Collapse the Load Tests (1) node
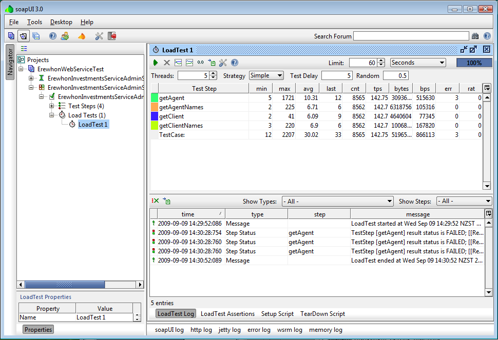The image size is (498, 340). 52,115
